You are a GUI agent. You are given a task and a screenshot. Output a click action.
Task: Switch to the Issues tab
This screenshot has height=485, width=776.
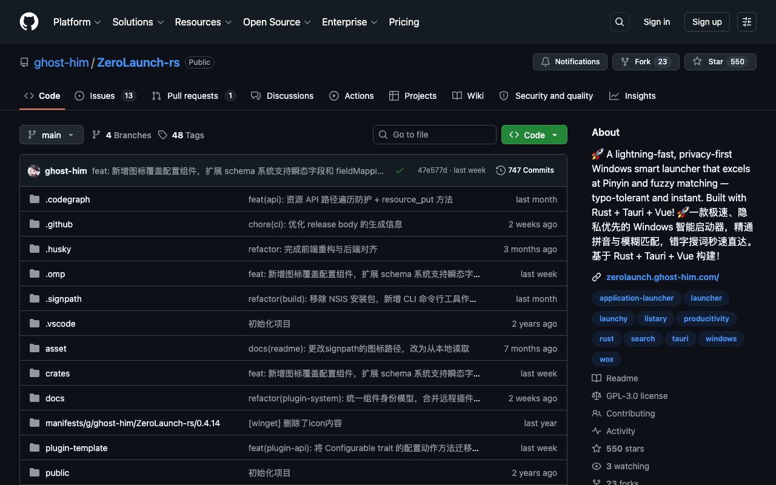pyautogui.click(x=105, y=96)
